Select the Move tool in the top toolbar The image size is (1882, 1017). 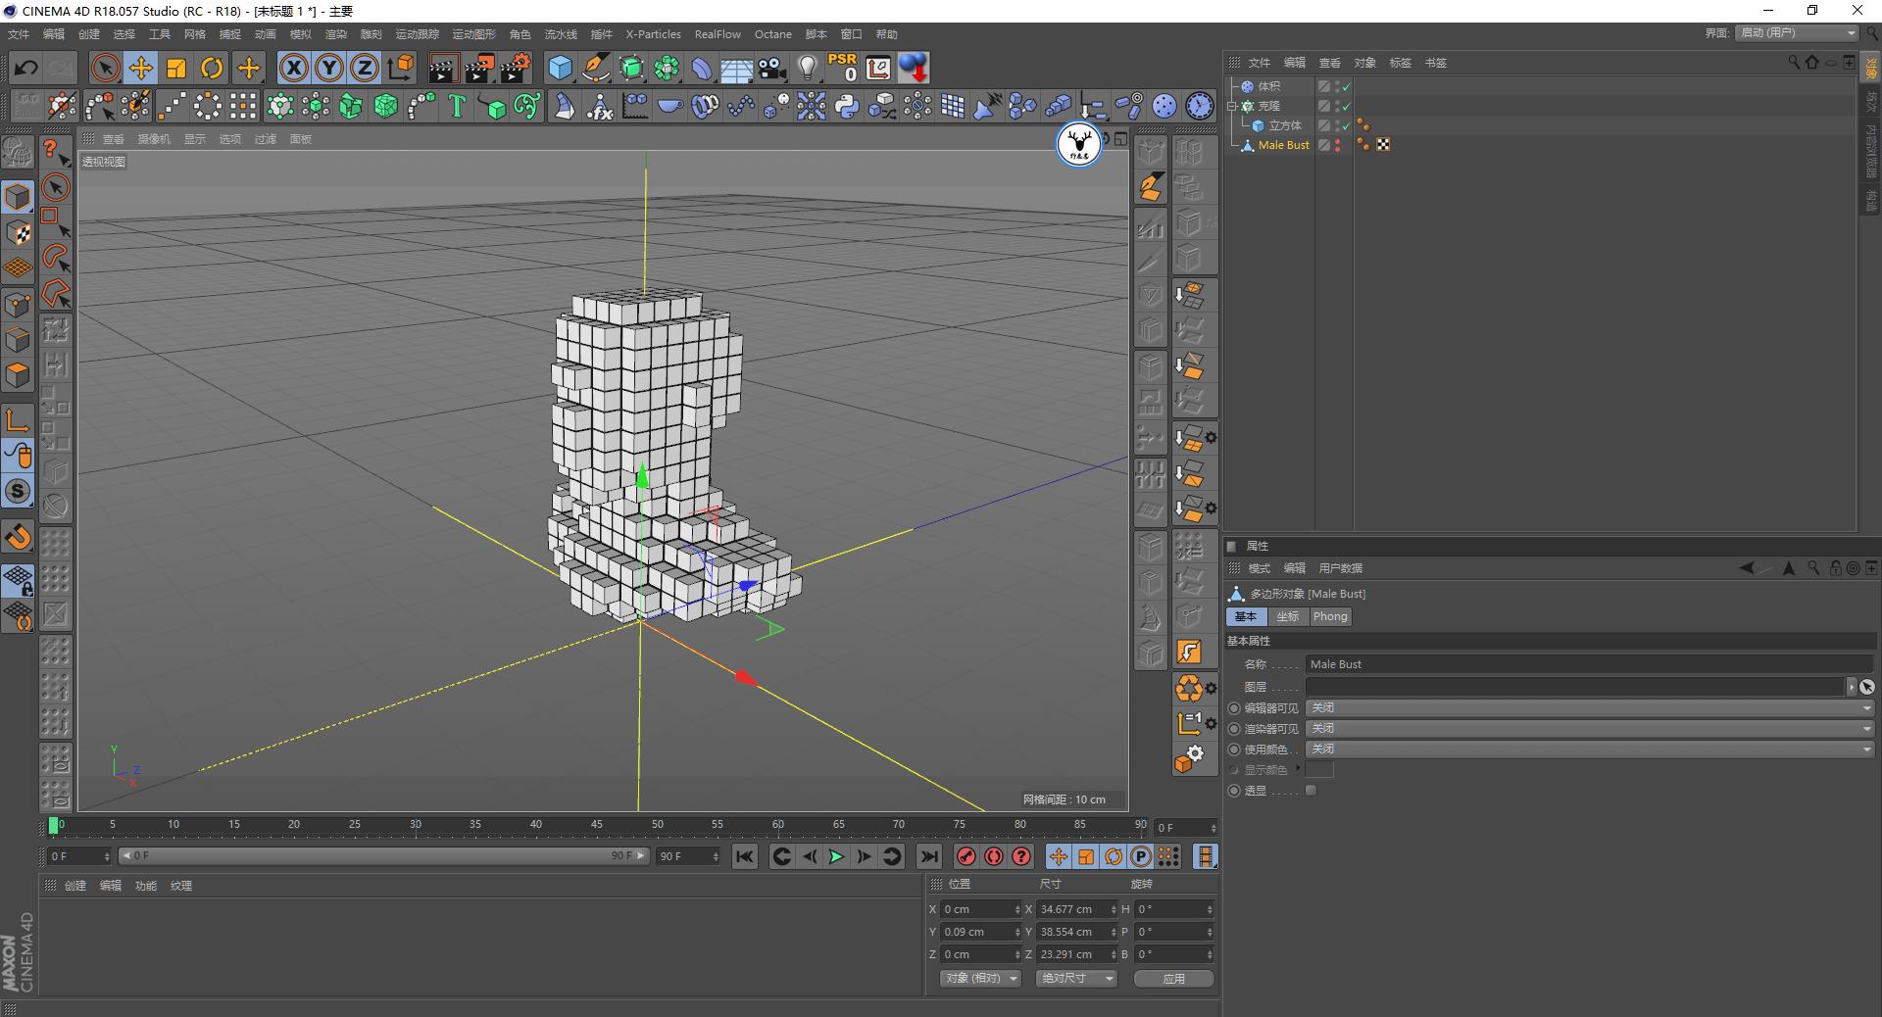coord(141,68)
